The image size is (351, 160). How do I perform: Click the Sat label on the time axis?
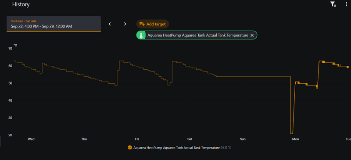(x=190, y=139)
